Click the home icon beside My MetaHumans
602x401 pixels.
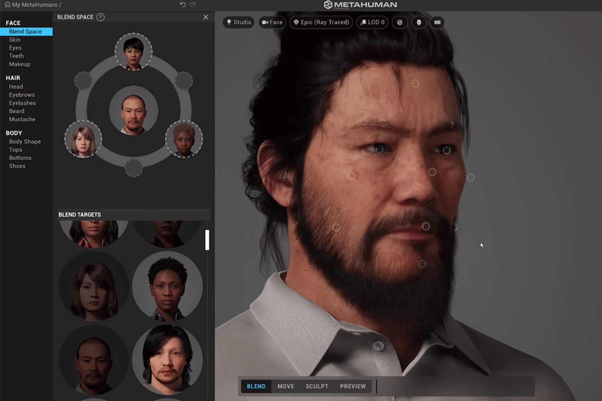7,4
